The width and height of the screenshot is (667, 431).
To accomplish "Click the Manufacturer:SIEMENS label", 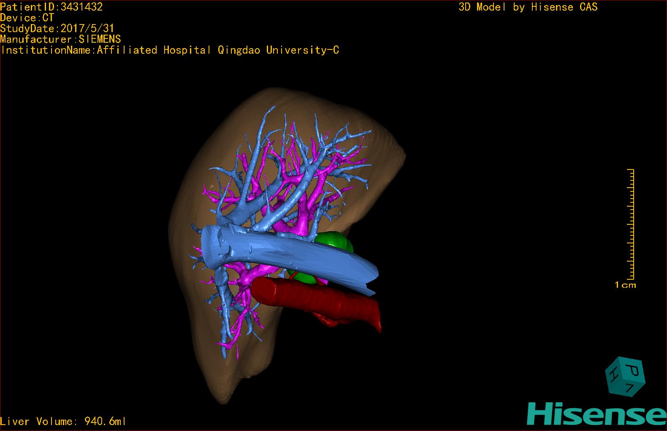I will pyautogui.click(x=60, y=39).
